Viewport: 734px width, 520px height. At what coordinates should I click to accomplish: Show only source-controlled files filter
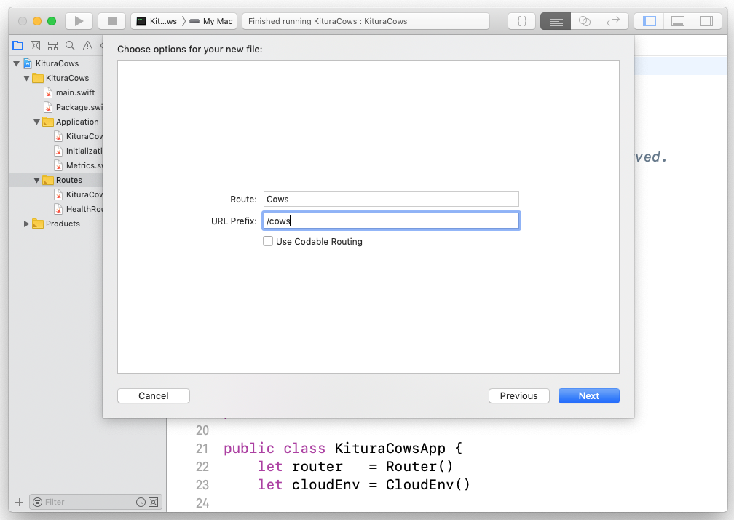[x=153, y=502]
